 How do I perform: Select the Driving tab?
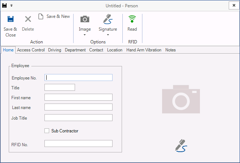(55, 50)
